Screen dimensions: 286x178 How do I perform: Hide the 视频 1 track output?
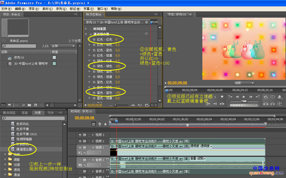pos(80,147)
